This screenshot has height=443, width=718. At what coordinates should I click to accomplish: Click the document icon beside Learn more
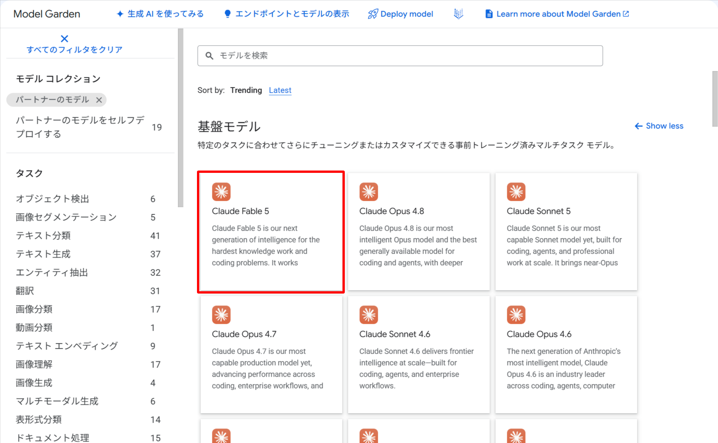tap(489, 14)
